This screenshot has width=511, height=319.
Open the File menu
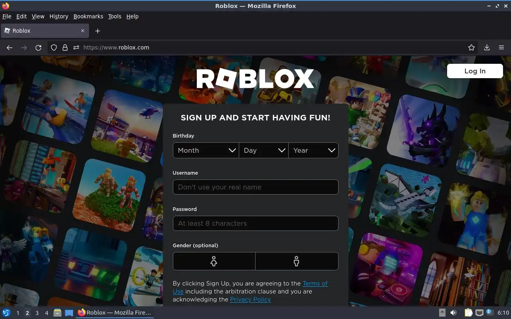7,16
